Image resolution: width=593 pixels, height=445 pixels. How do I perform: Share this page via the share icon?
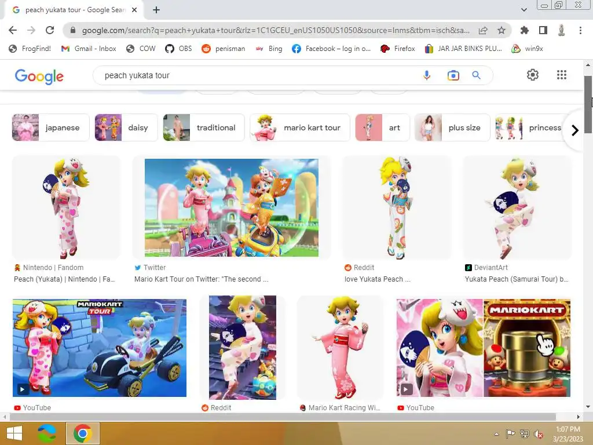[483, 30]
